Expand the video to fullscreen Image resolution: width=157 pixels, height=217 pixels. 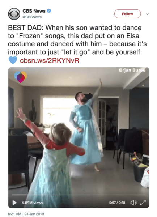click(x=143, y=203)
